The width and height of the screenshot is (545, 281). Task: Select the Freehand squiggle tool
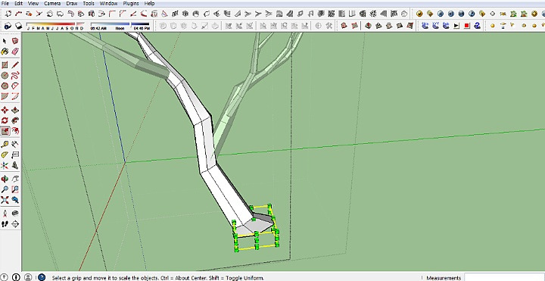(15, 76)
